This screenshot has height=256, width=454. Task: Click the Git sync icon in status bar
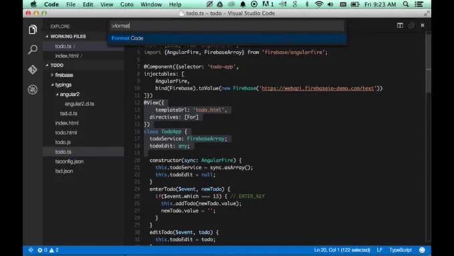31,250
